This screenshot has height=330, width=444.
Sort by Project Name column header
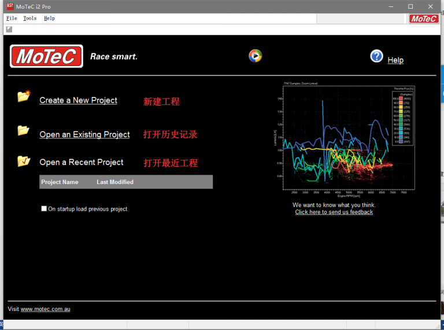tap(60, 182)
